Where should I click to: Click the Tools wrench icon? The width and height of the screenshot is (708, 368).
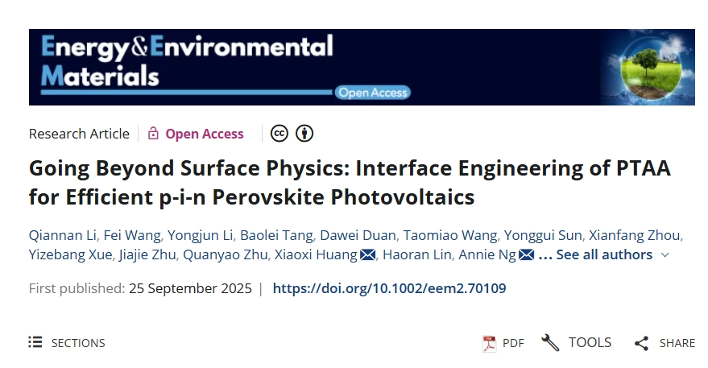click(551, 343)
